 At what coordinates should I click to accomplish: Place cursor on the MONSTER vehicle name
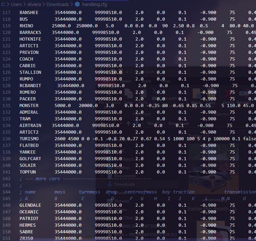[29, 105]
